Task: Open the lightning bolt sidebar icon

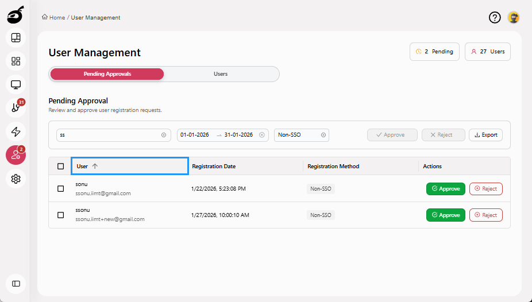Action: tap(16, 131)
